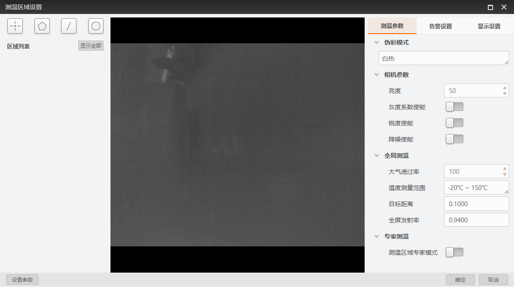Viewport: 514px width, 287px height.
Task: Click the brightness increase arrow
Action: pyautogui.click(x=505, y=88)
